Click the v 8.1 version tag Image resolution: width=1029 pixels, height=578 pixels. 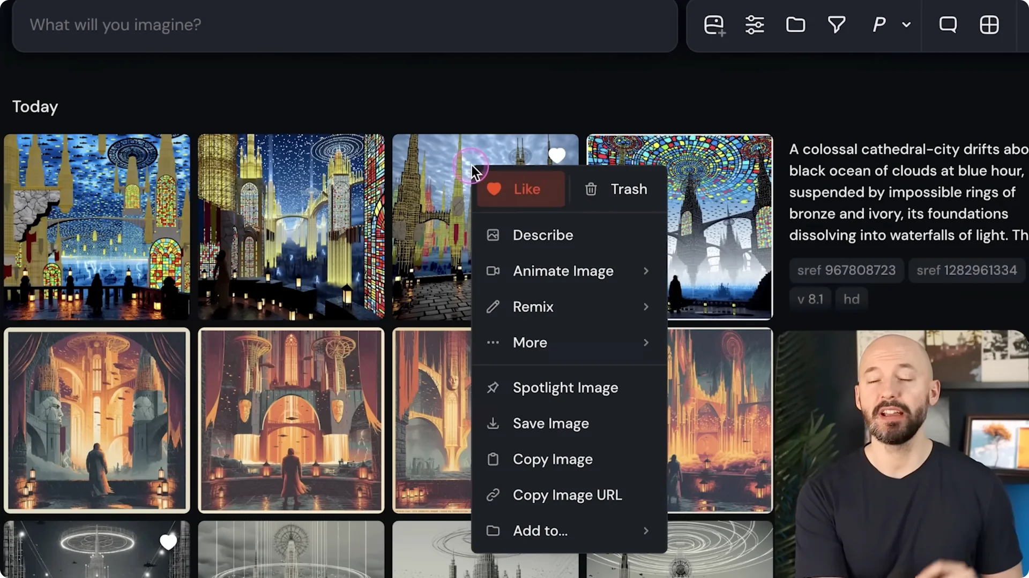pyautogui.click(x=810, y=299)
